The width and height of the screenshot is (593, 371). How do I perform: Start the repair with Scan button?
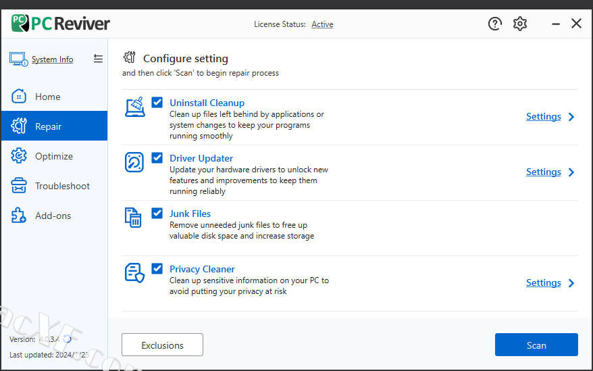pos(536,345)
